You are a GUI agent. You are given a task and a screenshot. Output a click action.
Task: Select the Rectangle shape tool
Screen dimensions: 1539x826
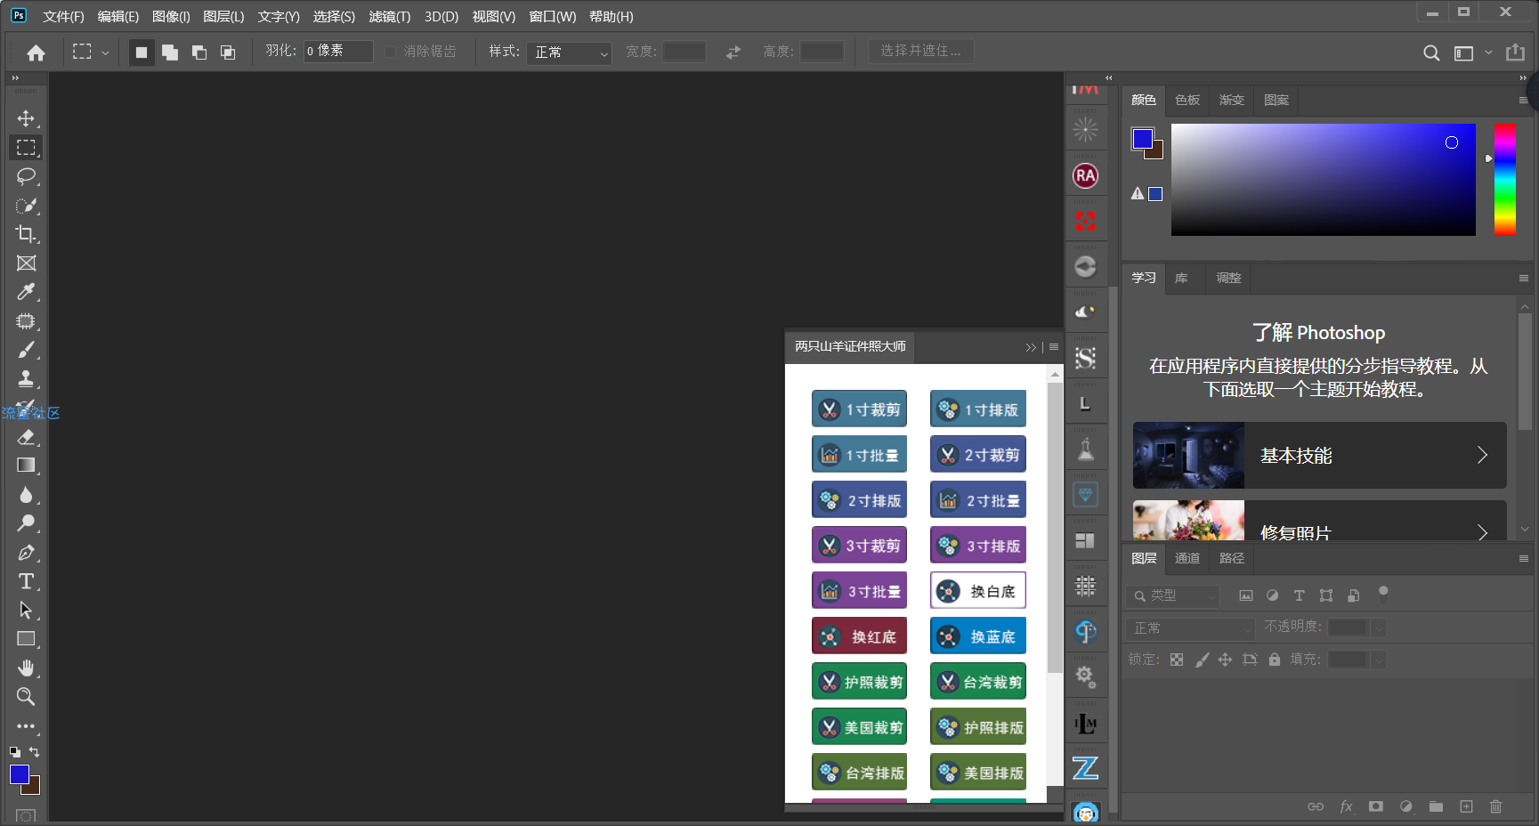coord(26,639)
